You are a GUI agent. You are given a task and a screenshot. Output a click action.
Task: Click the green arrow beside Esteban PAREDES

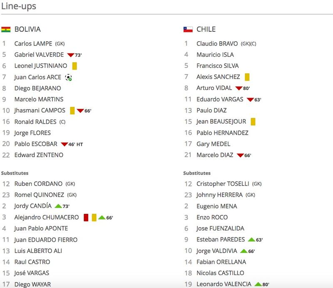252,240
